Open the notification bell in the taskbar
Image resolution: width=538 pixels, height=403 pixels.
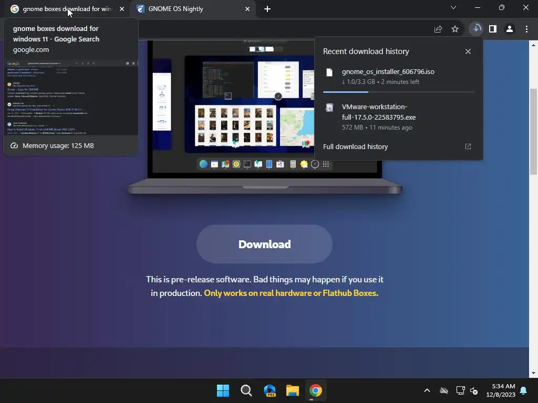pyautogui.click(x=524, y=390)
